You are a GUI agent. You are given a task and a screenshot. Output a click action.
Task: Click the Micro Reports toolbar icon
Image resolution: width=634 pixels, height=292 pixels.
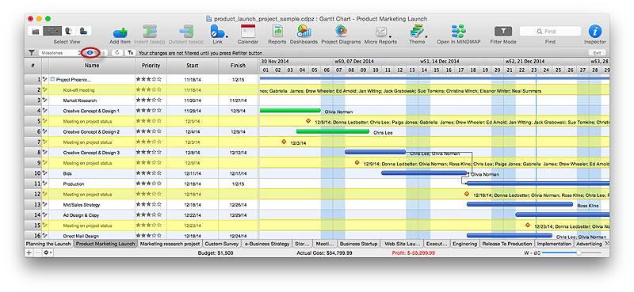tap(380, 32)
